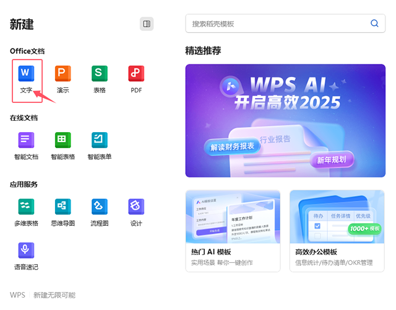Screen dimensions: 396x310
Task: Open 智能表格 online spreadsheet
Action: click(63, 140)
